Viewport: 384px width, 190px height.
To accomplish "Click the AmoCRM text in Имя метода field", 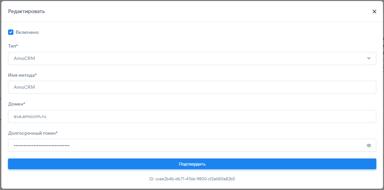I will [x=24, y=87].
